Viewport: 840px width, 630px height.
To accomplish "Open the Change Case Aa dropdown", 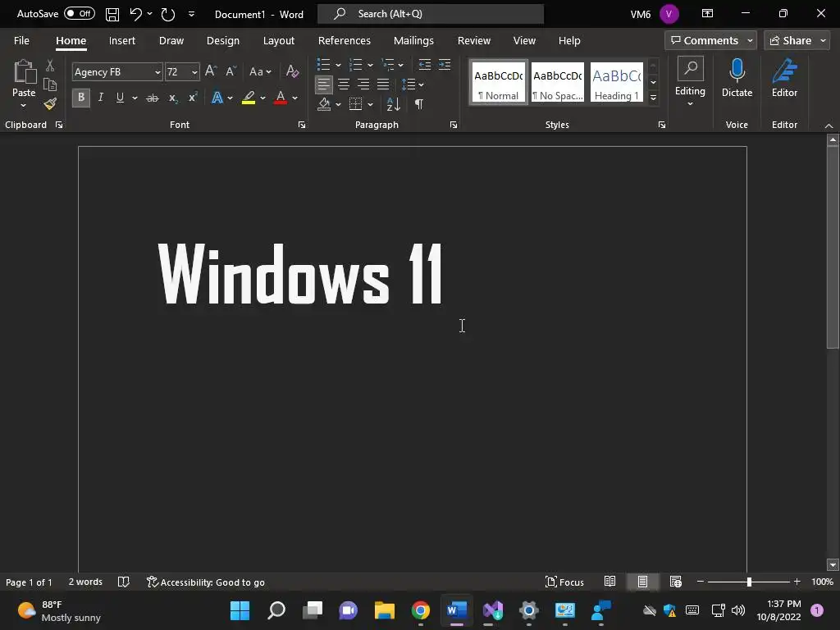I will click(260, 71).
